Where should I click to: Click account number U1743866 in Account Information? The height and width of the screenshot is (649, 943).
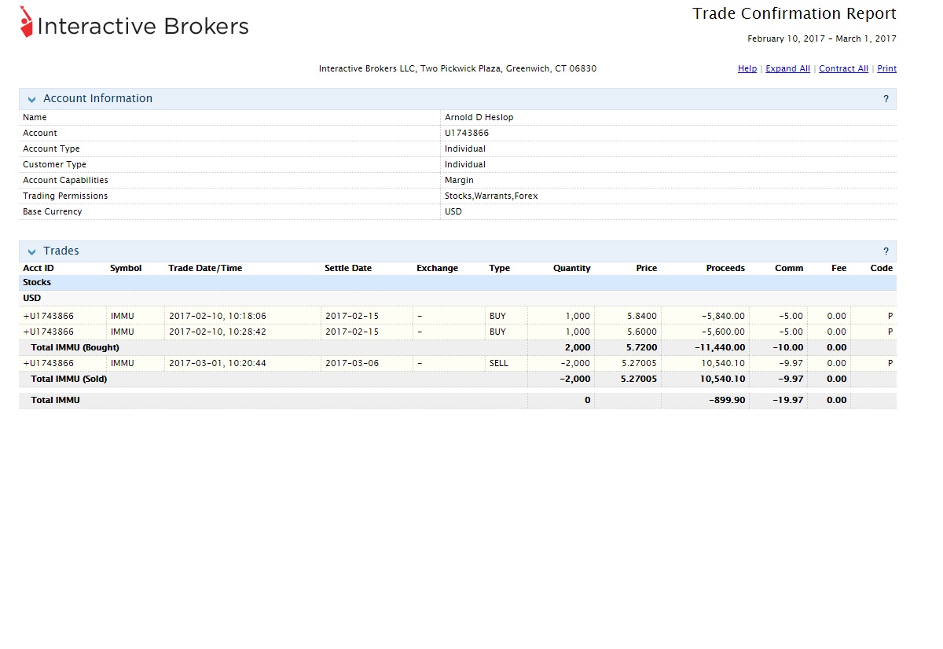467,133
